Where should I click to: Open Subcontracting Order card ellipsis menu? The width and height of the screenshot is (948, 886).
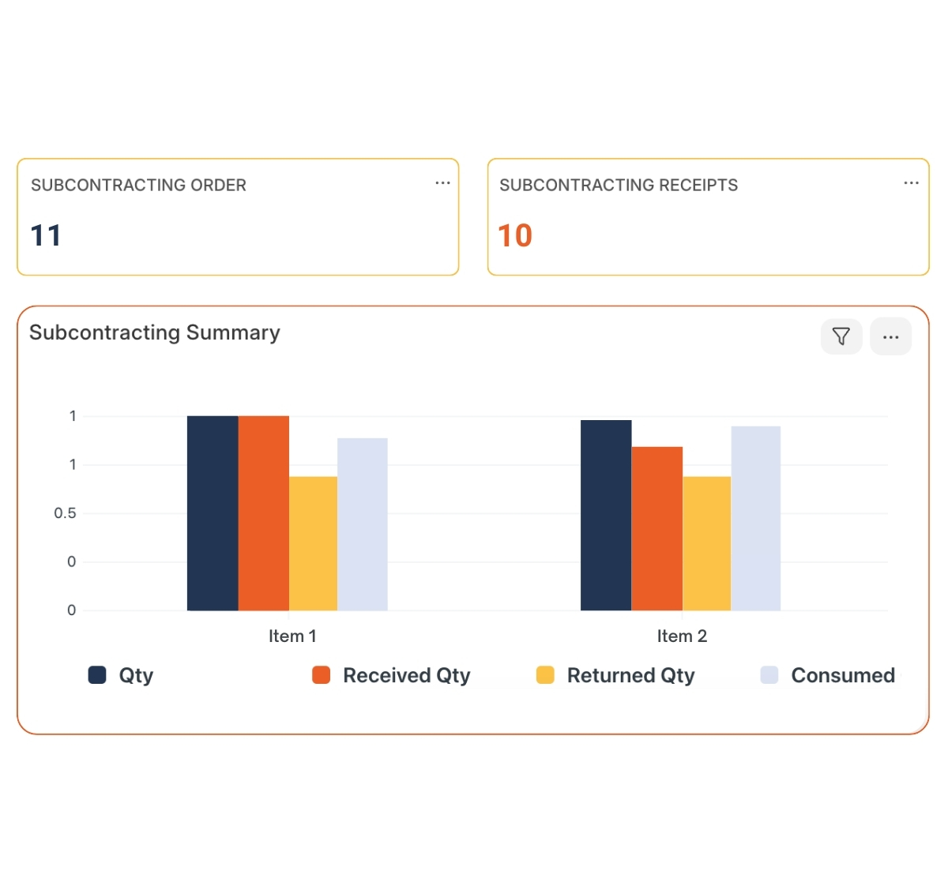(x=442, y=183)
